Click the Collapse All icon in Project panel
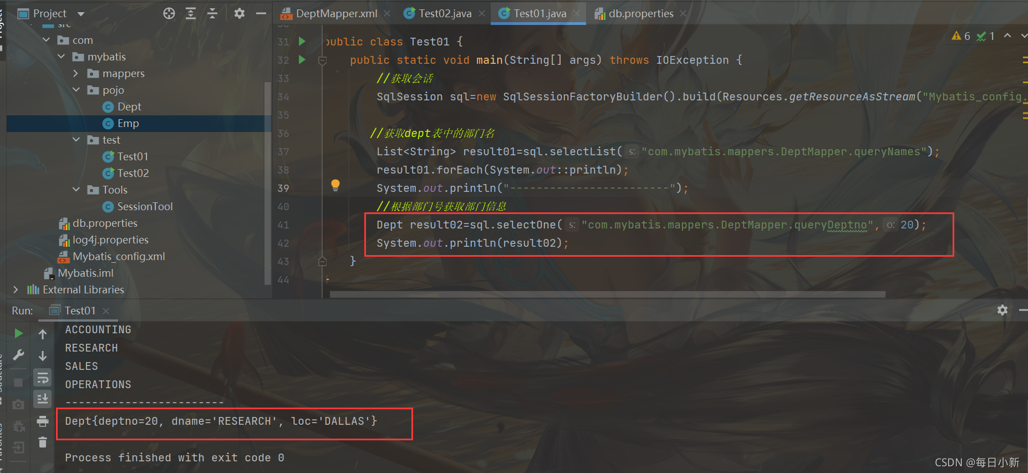 [x=212, y=13]
